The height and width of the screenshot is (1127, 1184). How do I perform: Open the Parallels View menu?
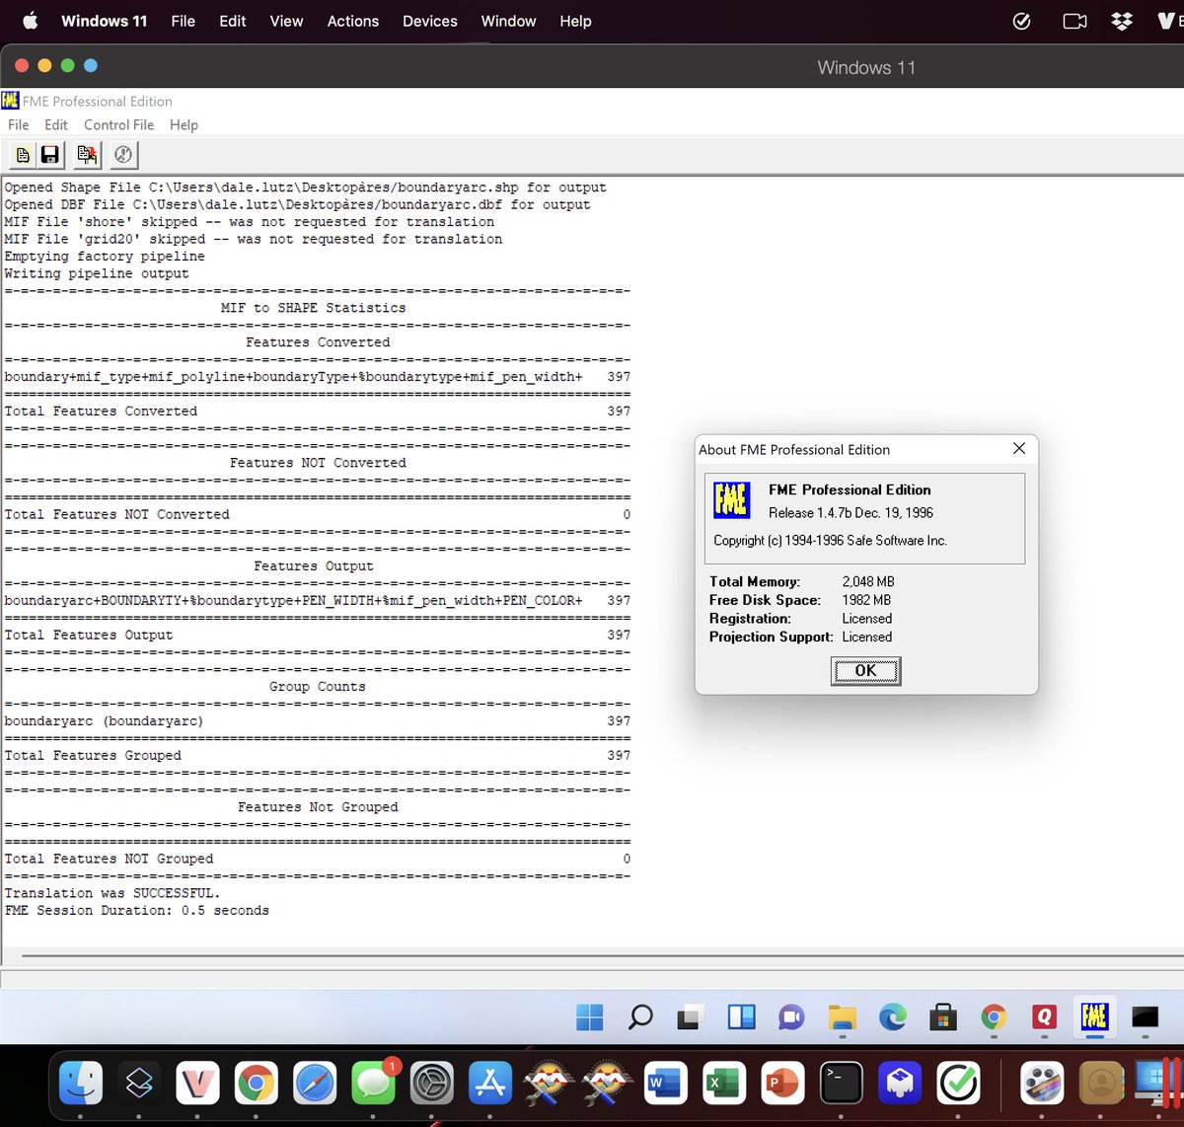[x=286, y=21]
